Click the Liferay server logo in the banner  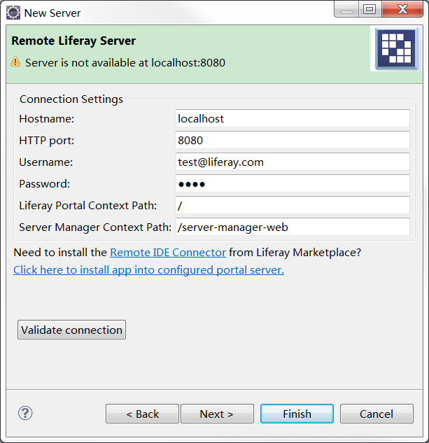pos(396,49)
